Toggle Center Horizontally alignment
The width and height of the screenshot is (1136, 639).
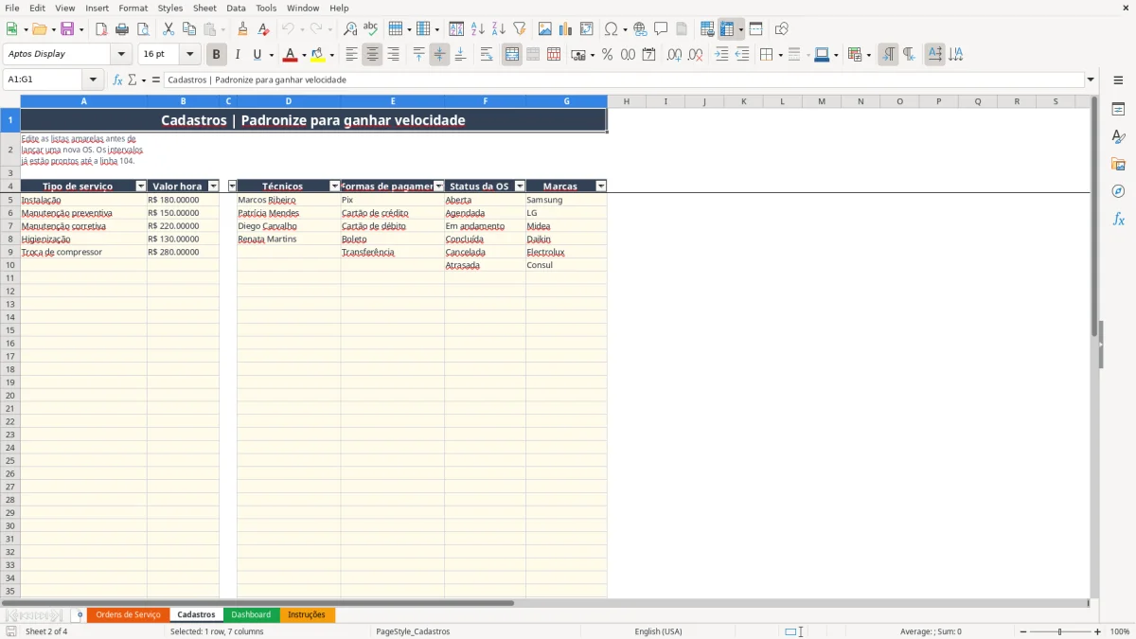372,55
